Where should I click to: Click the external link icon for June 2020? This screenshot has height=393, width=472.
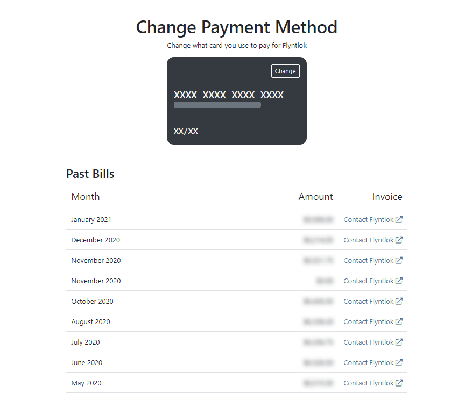coord(399,363)
